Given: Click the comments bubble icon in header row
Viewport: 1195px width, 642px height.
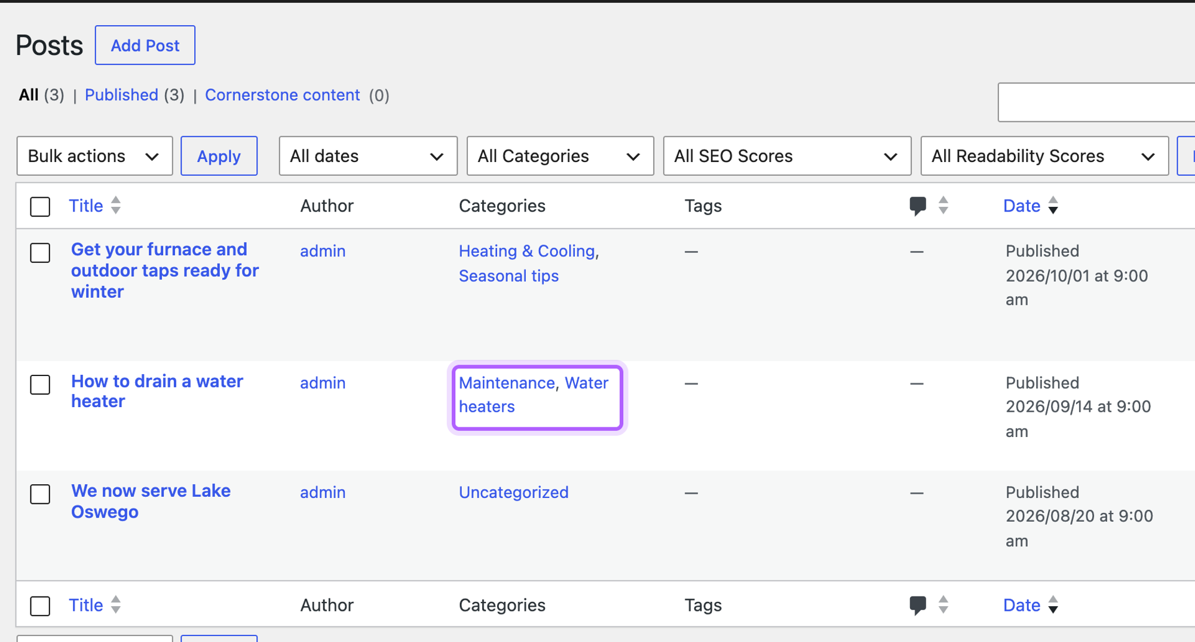Looking at the screenshot, I should coord(918,206).
